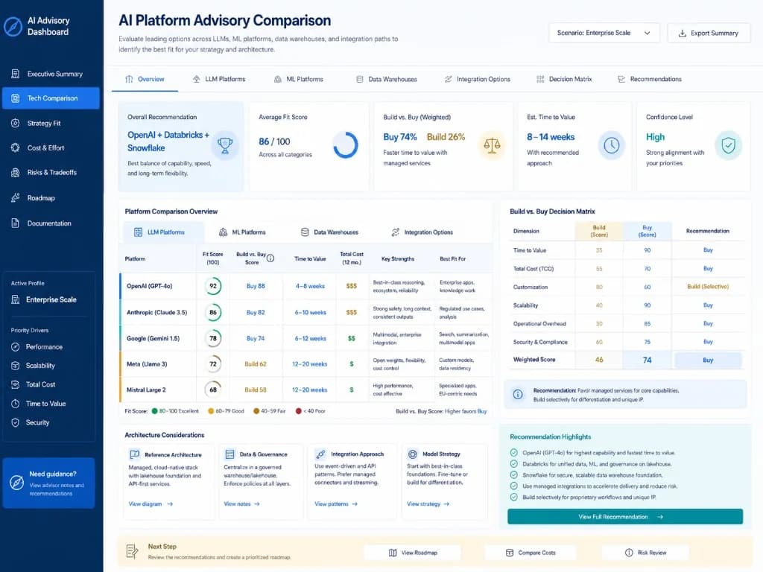
Task: Click the trophy icon in Overall Recommendation
Action: click(225, 145)
